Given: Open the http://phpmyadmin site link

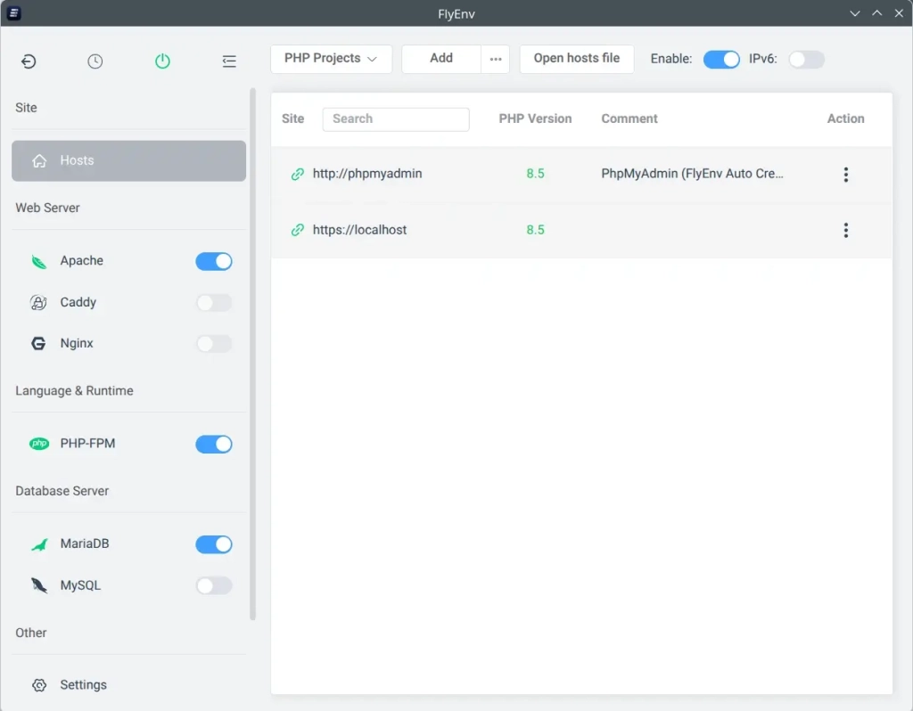Looking at the screenshot, I should point(366,174).
